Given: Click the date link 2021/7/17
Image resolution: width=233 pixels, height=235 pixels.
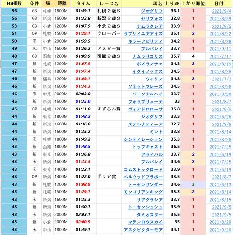Looking at the screenshot, I should [220, 56].
